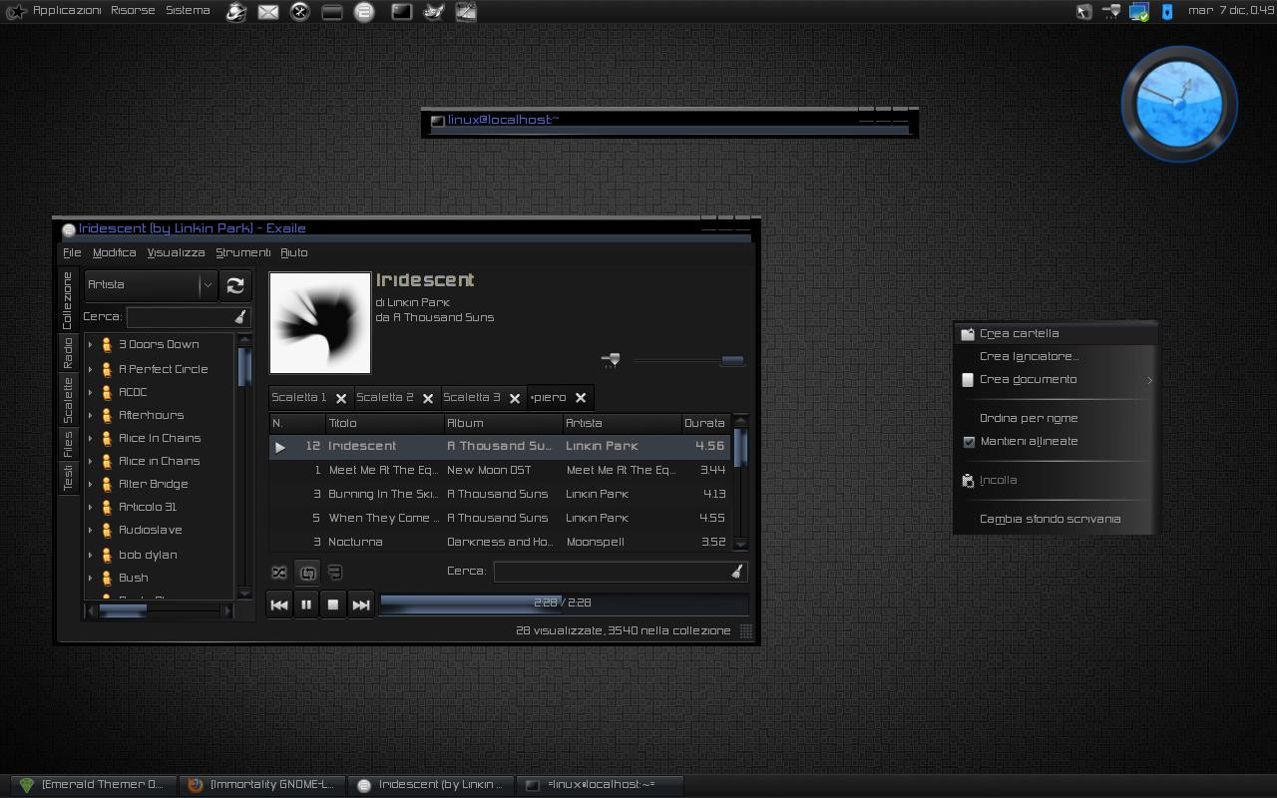Select the Nocturna track row
This screenshot has height=798, width=1277.
coord(500,542)
